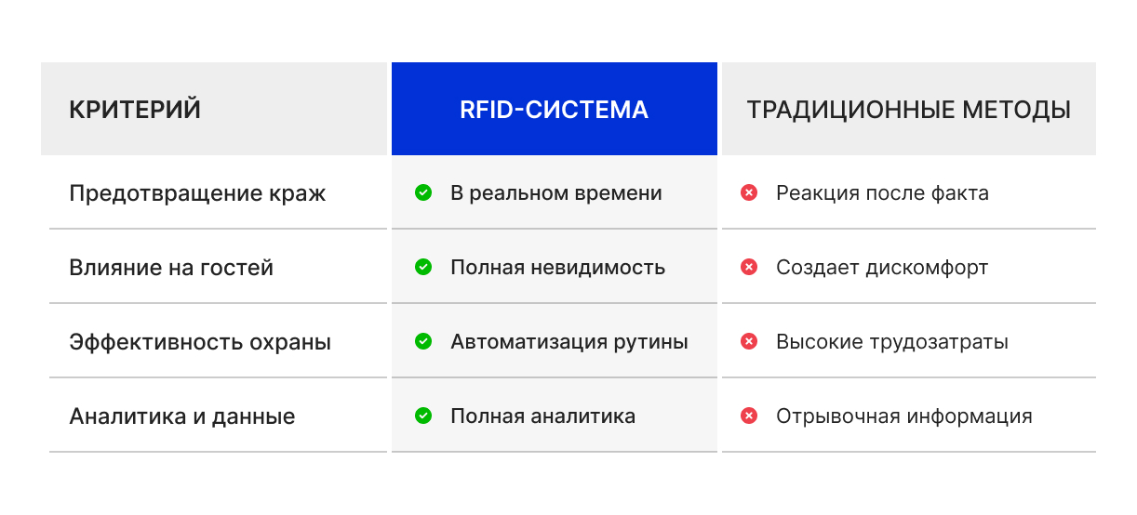
Task: Click the "Отрывочная информация" cell text
Action: 903,416
